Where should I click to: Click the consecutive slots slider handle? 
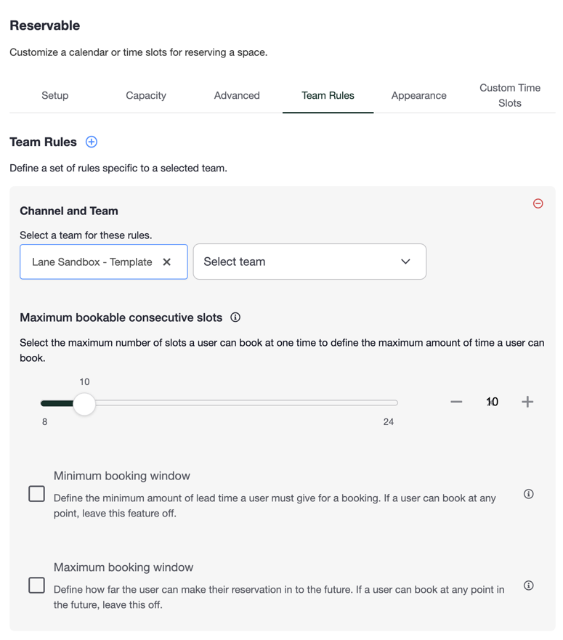[x=84, y=404]
